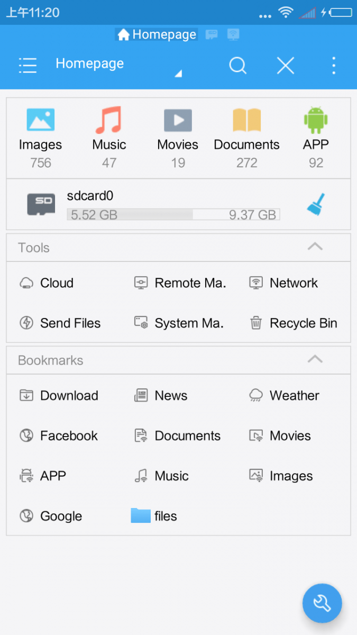357x635 pixels.
Task: Open the three-dot overflow menu
Action: coord(333,66)
